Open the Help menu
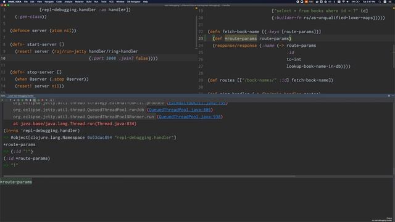The height and width of the screenshot is (222, 395). (146, 2)
